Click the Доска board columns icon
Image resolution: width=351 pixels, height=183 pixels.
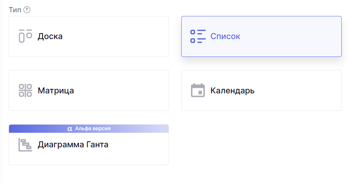click(25, 36)
